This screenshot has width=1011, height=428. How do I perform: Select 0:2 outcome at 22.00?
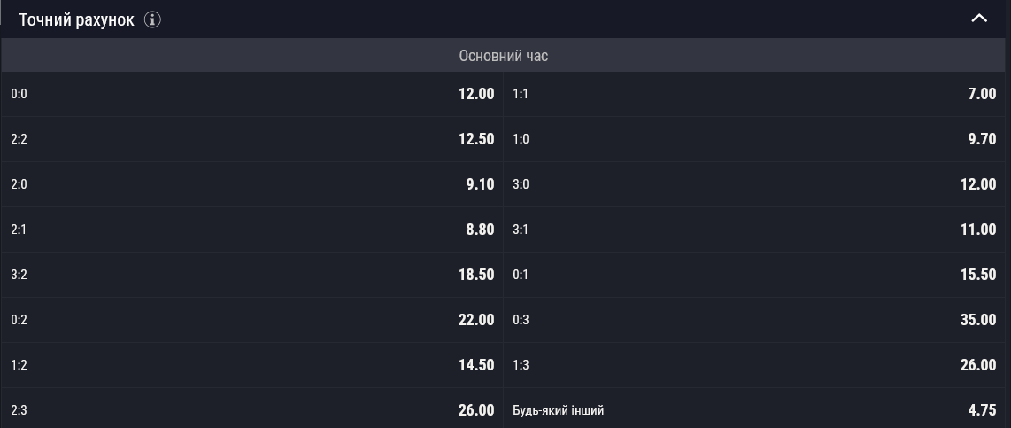coord(252,320)
